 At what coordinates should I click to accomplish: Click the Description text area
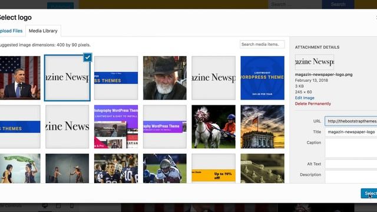pos(351,177)
